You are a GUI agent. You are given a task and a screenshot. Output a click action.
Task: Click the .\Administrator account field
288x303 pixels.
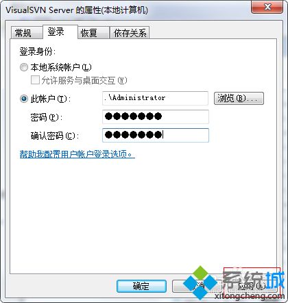coord(155,98)
